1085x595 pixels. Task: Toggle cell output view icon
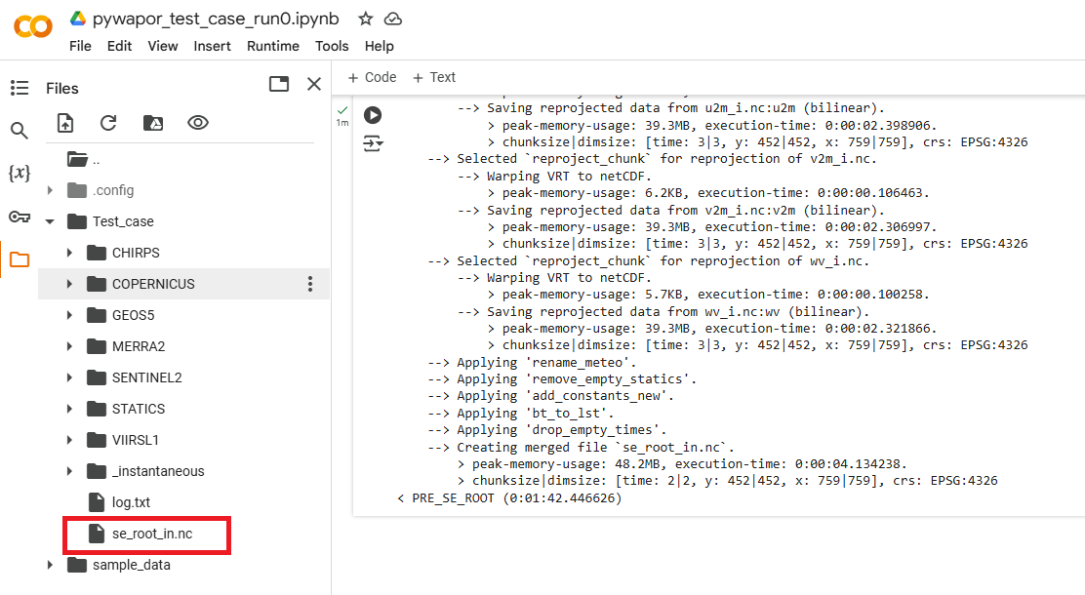pyautogui.click(x=373, y=144)
